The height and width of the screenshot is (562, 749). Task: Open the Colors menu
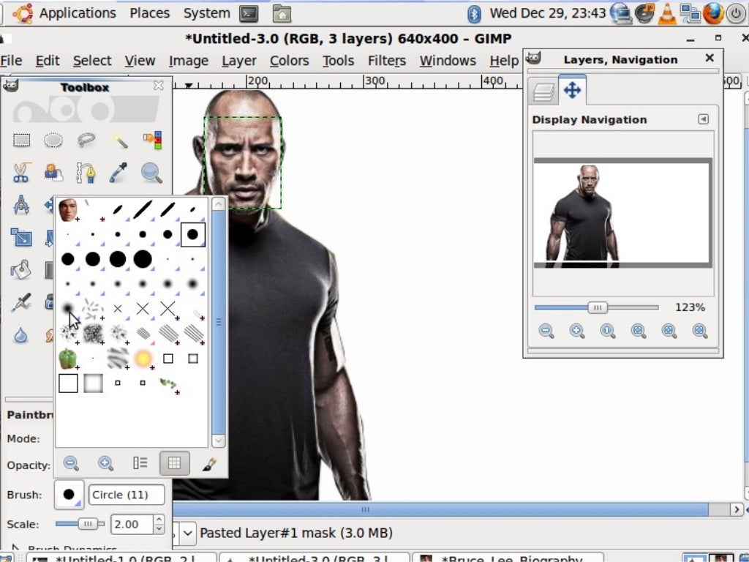tap(289, 61)
